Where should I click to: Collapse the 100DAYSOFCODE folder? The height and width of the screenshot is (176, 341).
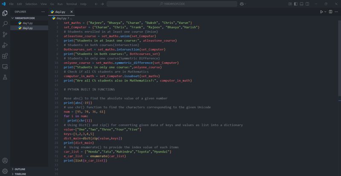point(25,18)
